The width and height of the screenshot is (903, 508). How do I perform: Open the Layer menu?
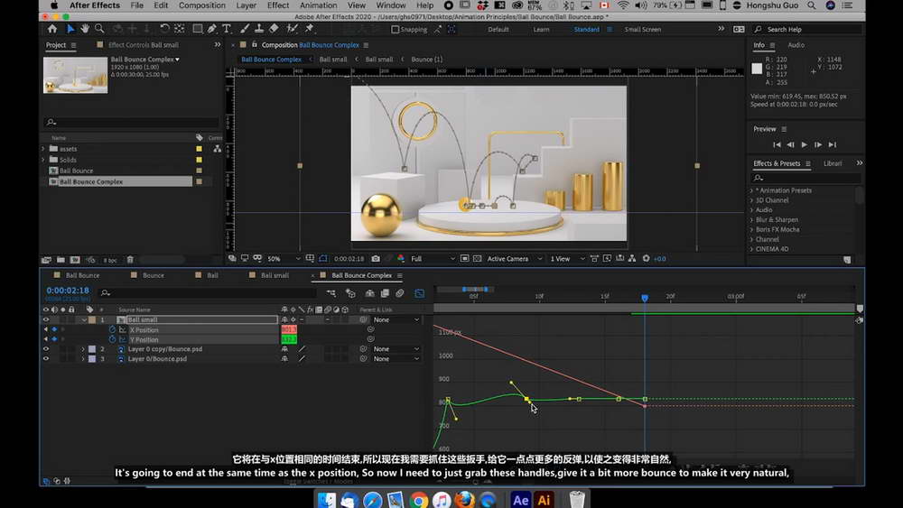point(246,5)
